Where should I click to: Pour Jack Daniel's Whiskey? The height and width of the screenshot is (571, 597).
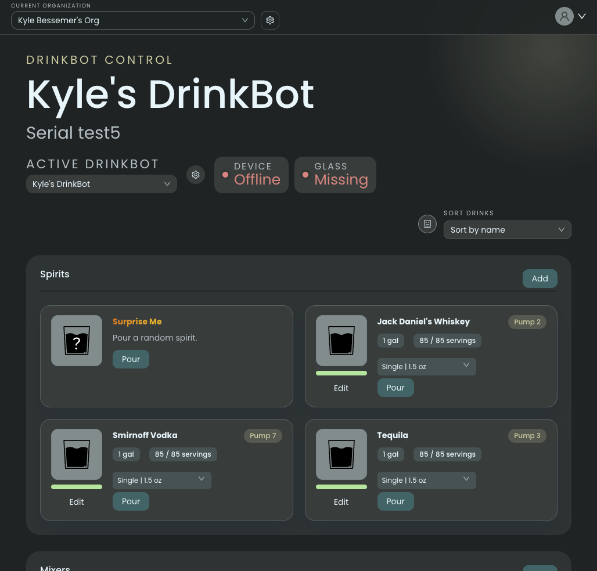click(395, 388)
